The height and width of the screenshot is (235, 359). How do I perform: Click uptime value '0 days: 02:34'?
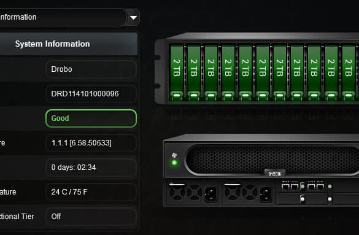click(91, 168)
